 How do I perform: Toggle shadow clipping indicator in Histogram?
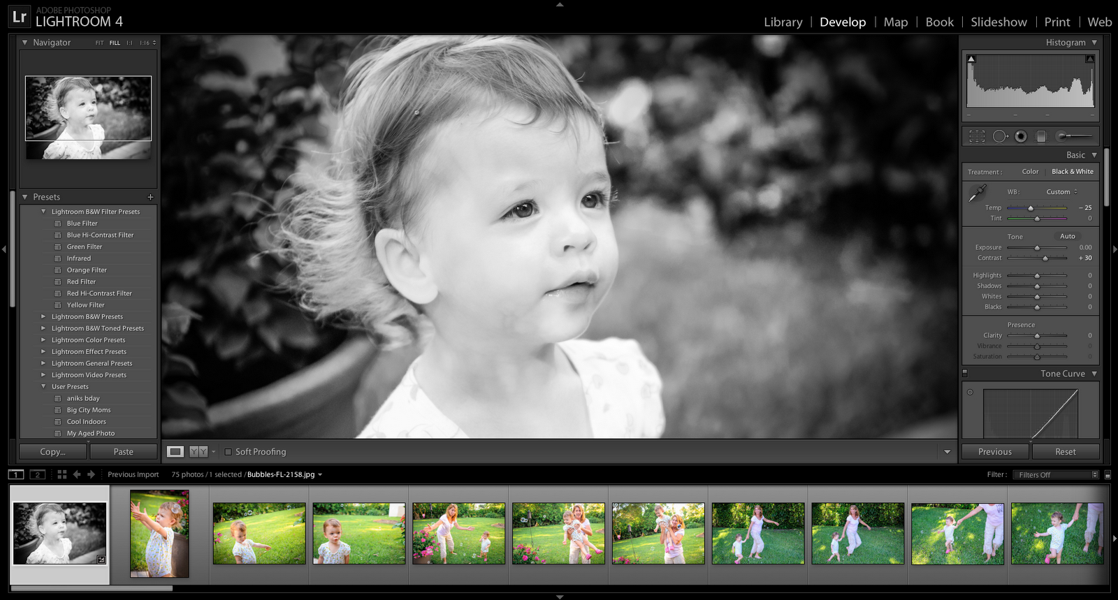tap(971, 59)
